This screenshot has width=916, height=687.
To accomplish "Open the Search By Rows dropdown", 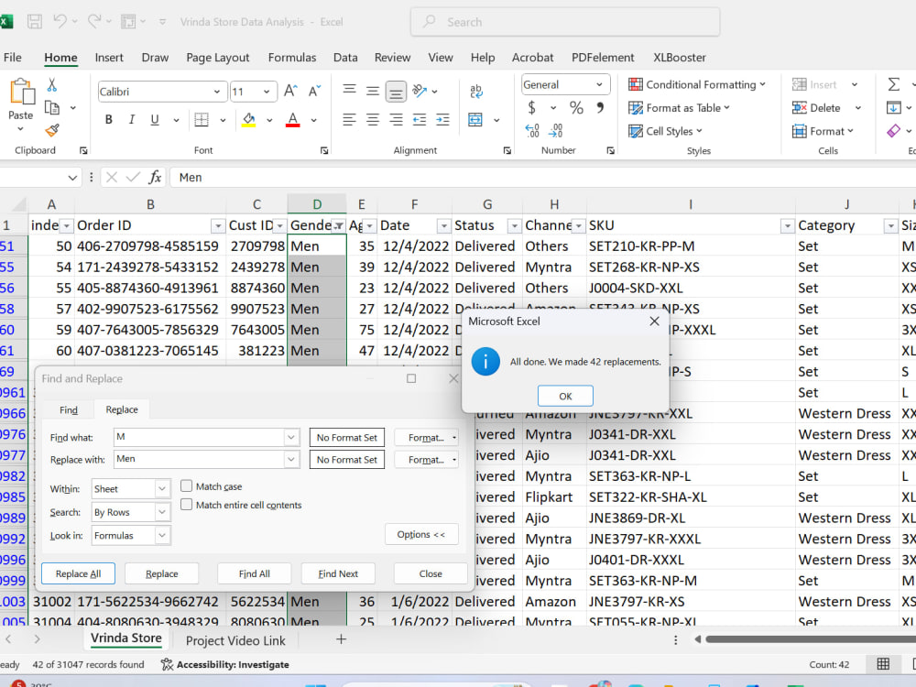I will coord(162,512).
